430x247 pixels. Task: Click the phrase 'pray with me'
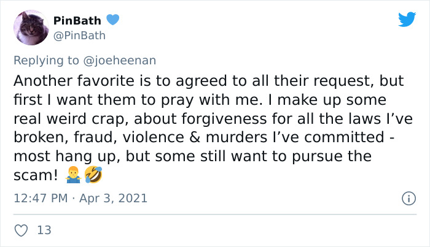pyautogui.click(x=210, y=100)
